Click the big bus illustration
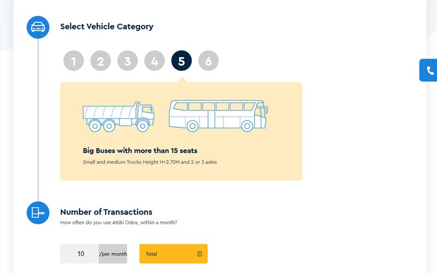Image resolution: width=437 pixels, height=273 pixels. (x=218, y=115)
